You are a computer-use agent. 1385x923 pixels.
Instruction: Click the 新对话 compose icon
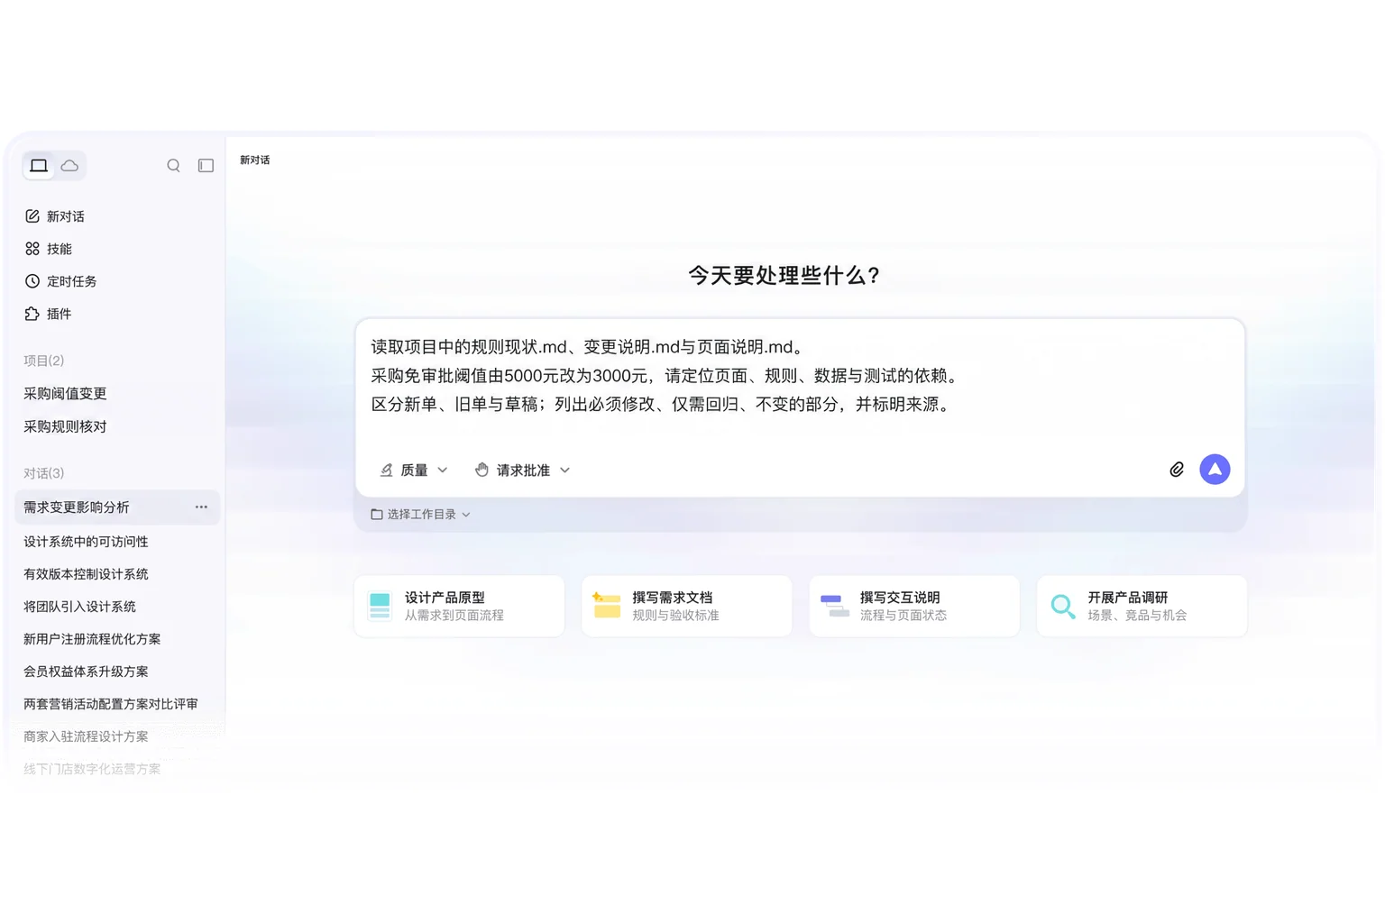tap(32, 216)
